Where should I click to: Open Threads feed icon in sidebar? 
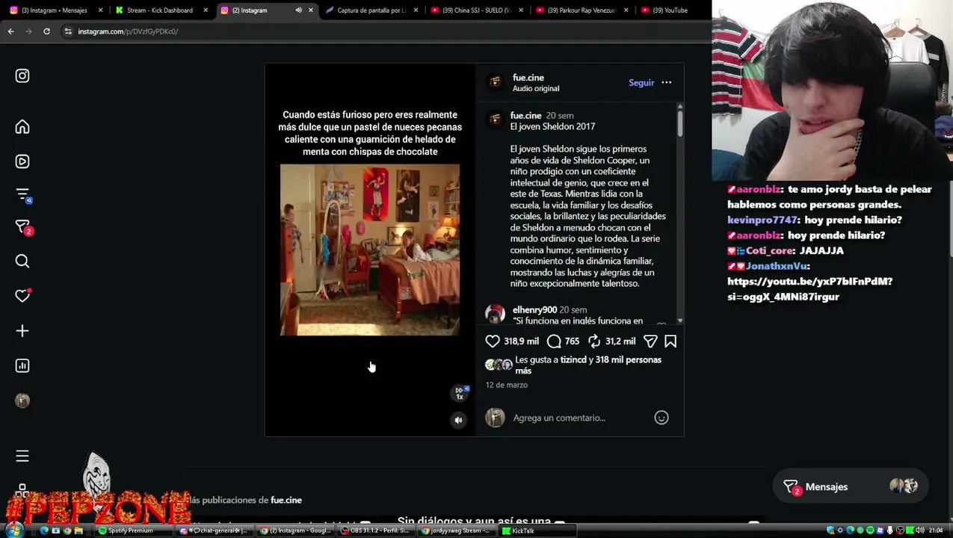pos(23,194)
